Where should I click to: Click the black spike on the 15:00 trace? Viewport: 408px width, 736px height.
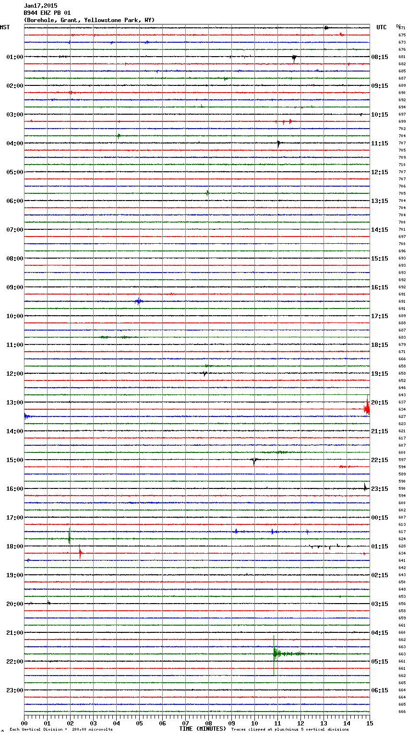coord(254,461)
